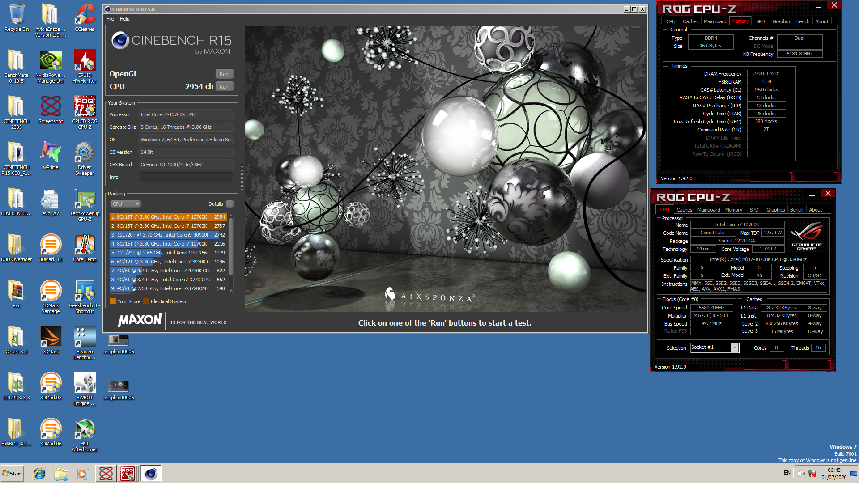The height and width of the screenshot is (483, 859).
Task: Launch CPUID ROG CPU-Z desktop icon
Action: [x=85, y=113]
